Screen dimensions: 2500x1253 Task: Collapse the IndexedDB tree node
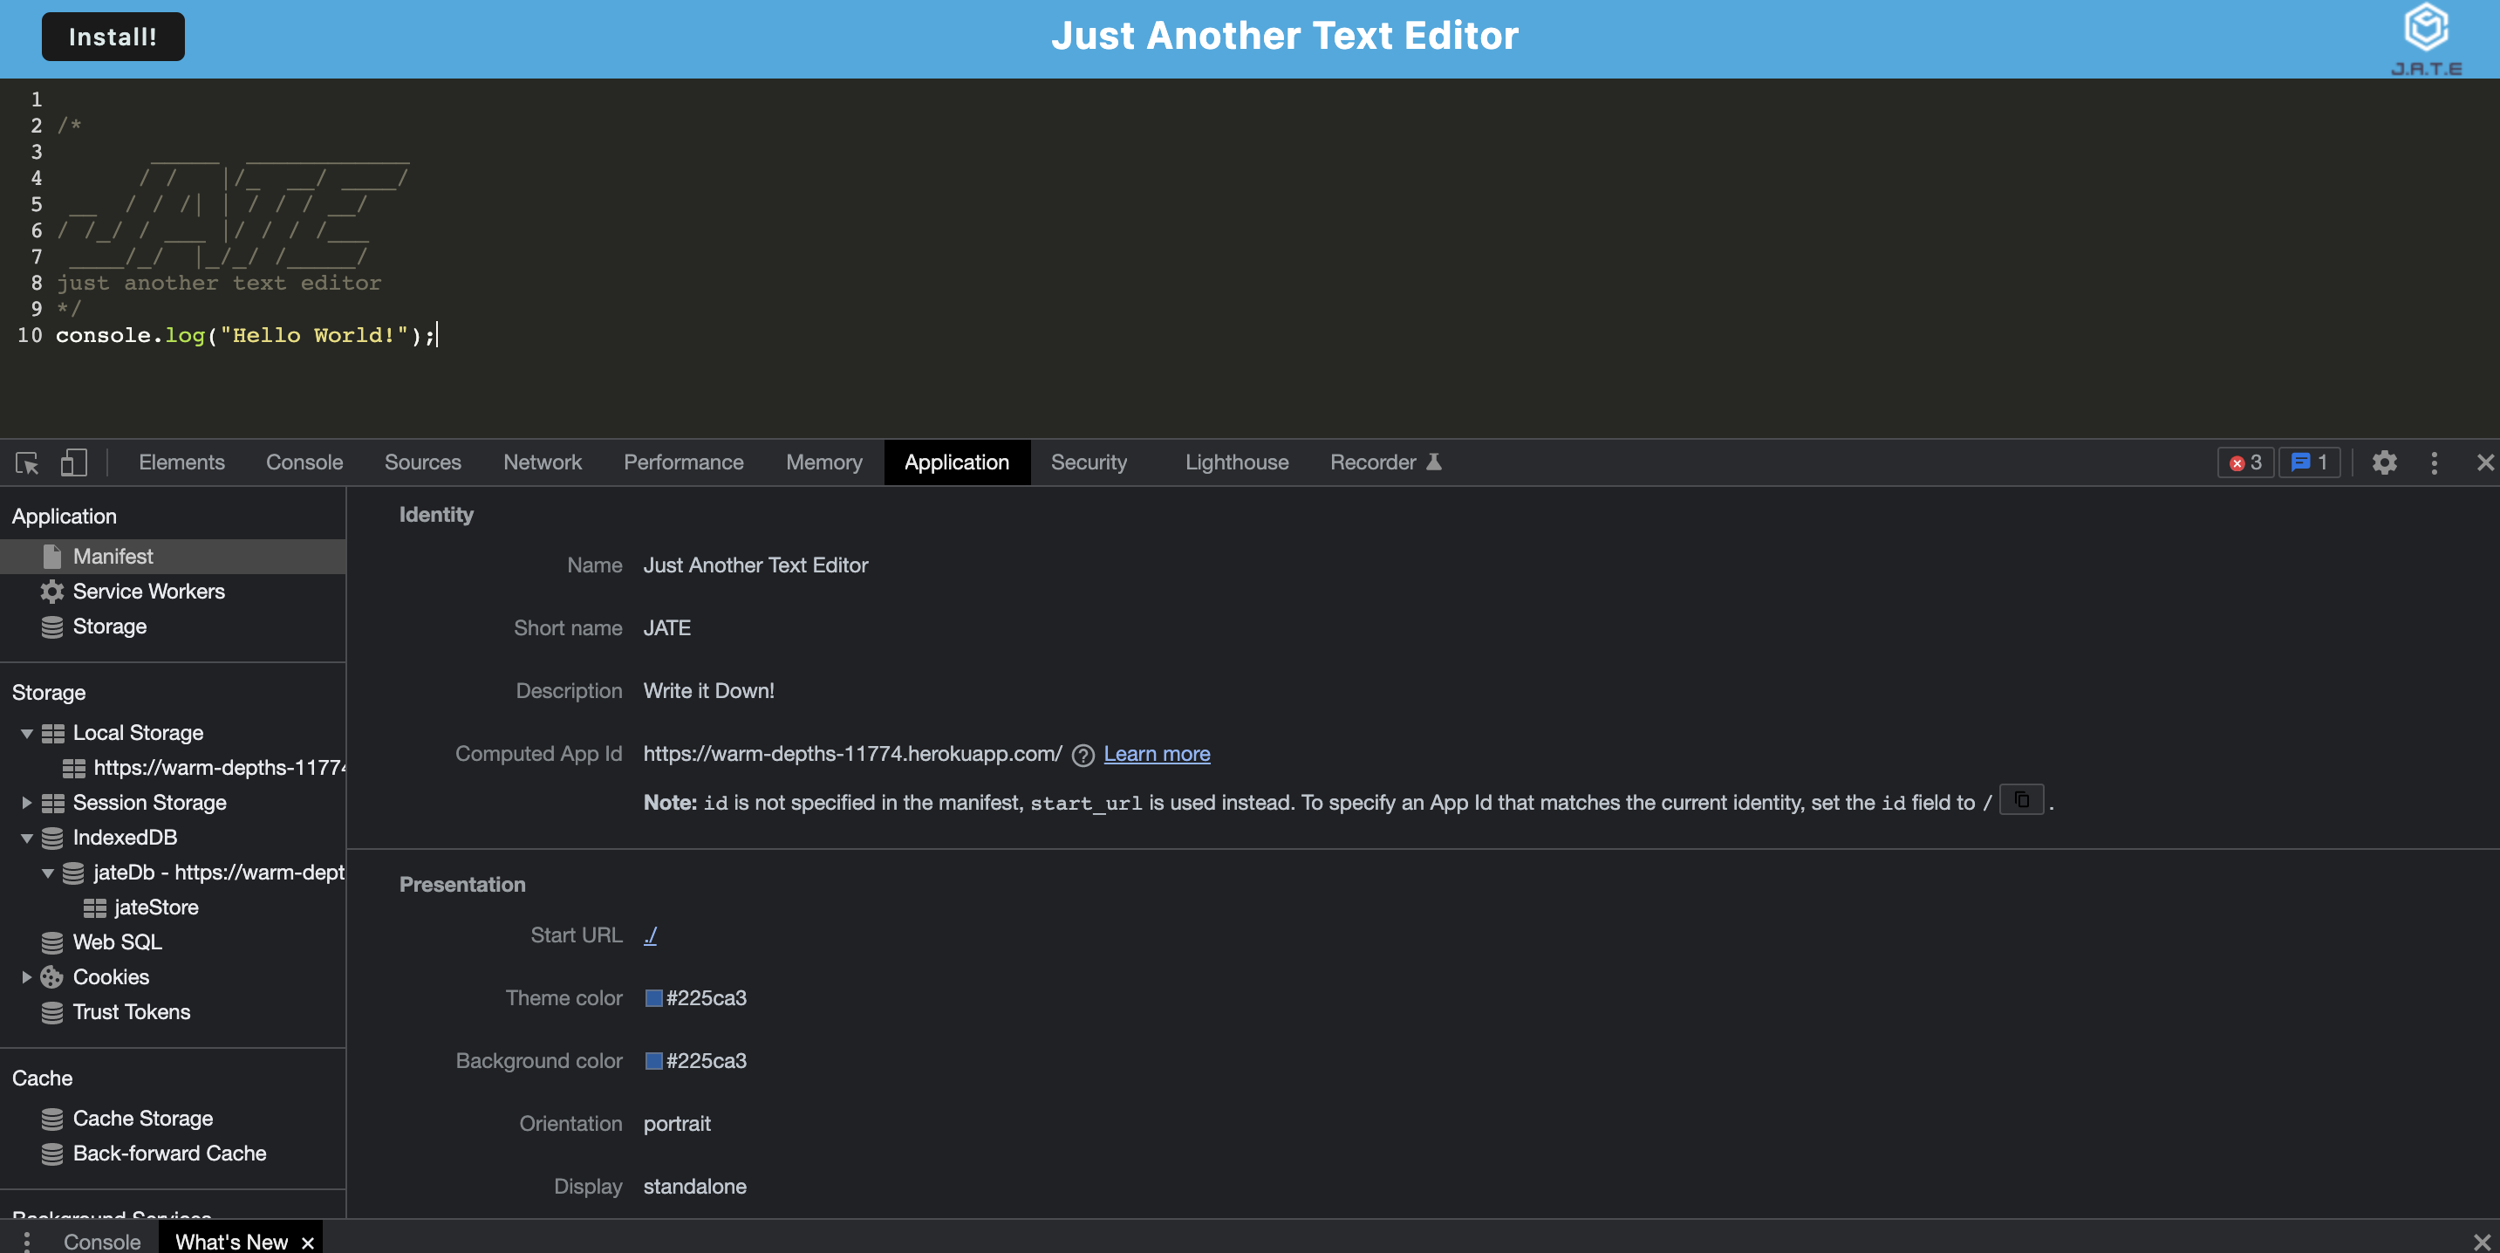click(27, 838)
